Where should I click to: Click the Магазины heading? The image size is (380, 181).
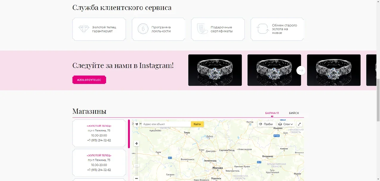(x=89, y=111)
